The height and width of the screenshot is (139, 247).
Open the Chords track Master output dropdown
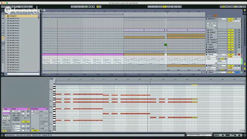tap(222, 61)
